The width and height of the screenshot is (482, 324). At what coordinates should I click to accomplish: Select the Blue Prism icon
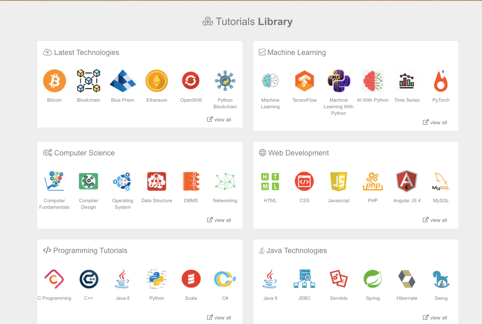[x=123, y=81]
